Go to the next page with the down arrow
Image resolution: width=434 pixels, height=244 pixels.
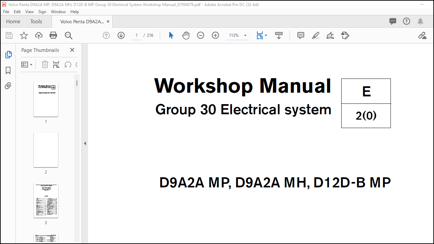(x=121, y=35)
